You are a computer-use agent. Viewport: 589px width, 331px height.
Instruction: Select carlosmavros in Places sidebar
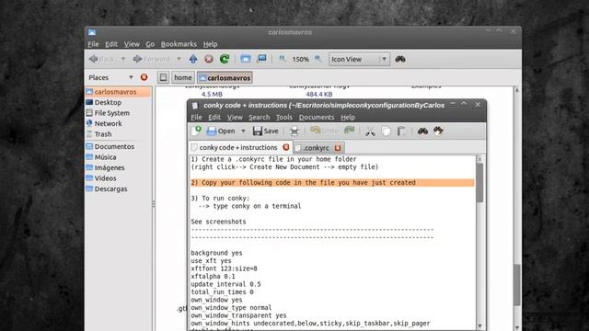point(118,92)
